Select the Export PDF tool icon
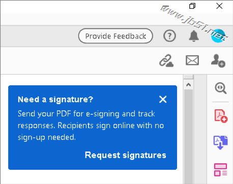The width and height of the screenshot is (233, 184). pos(220,143)
